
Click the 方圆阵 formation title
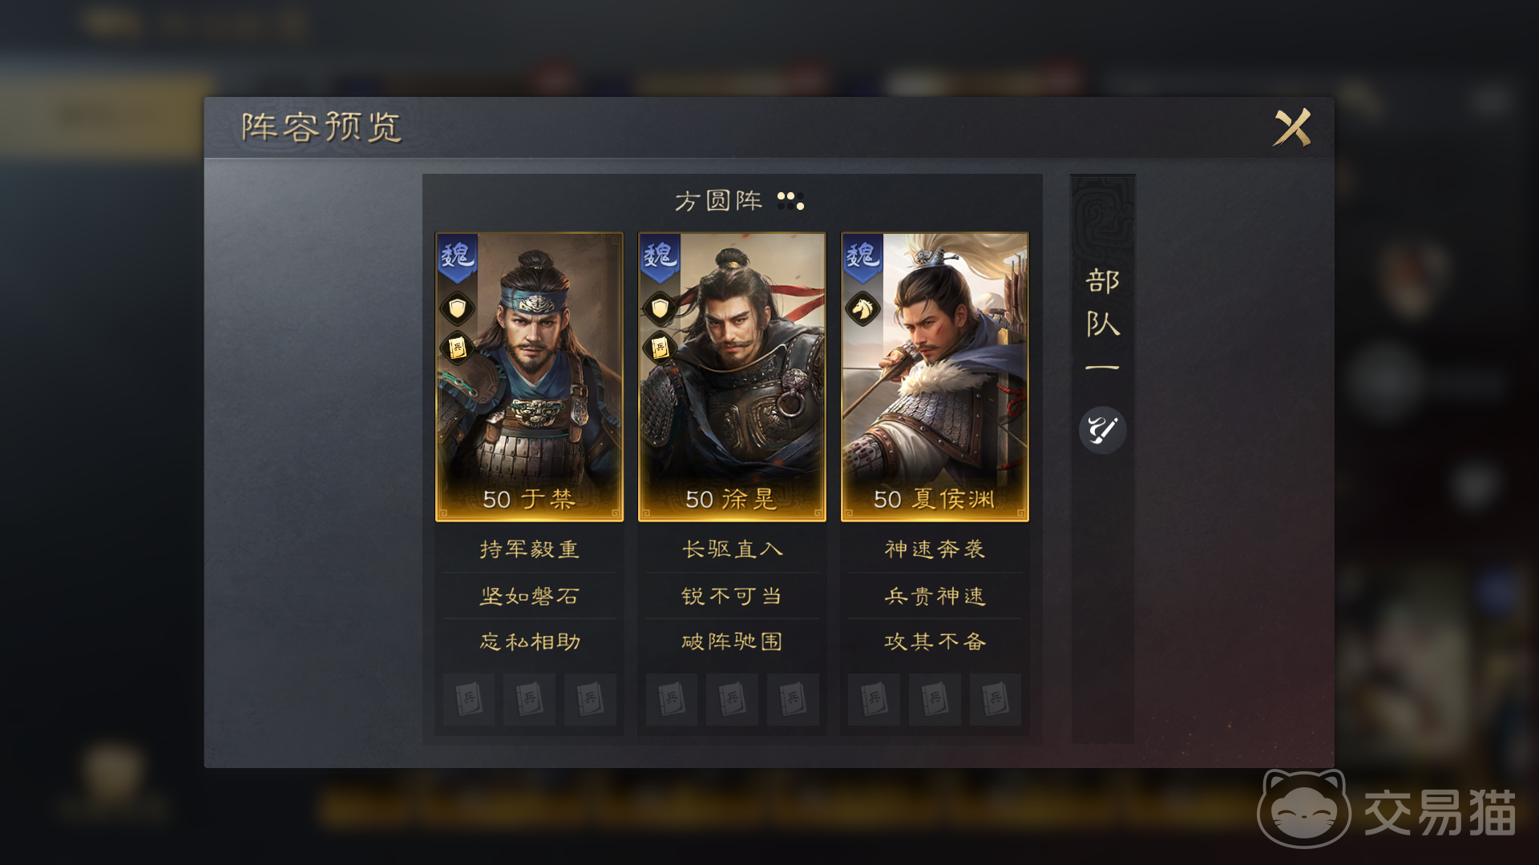pyautogui.click(x=718, y=200)
